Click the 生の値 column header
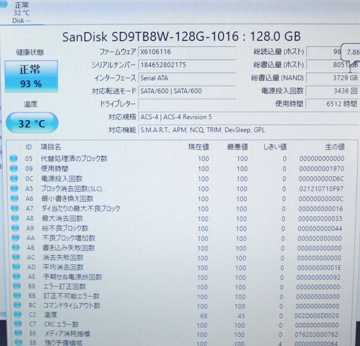 [x=335, y=147]
